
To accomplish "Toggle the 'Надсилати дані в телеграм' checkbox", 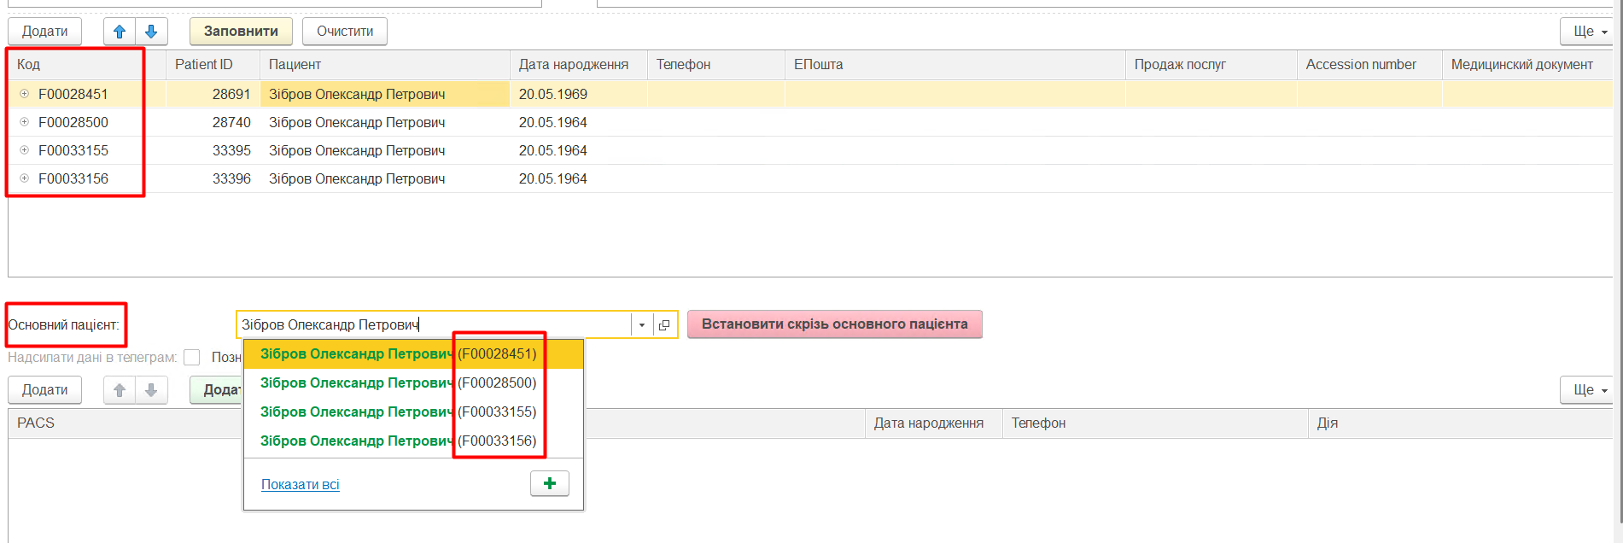I will pyautogui.click(x=192, y=357).
